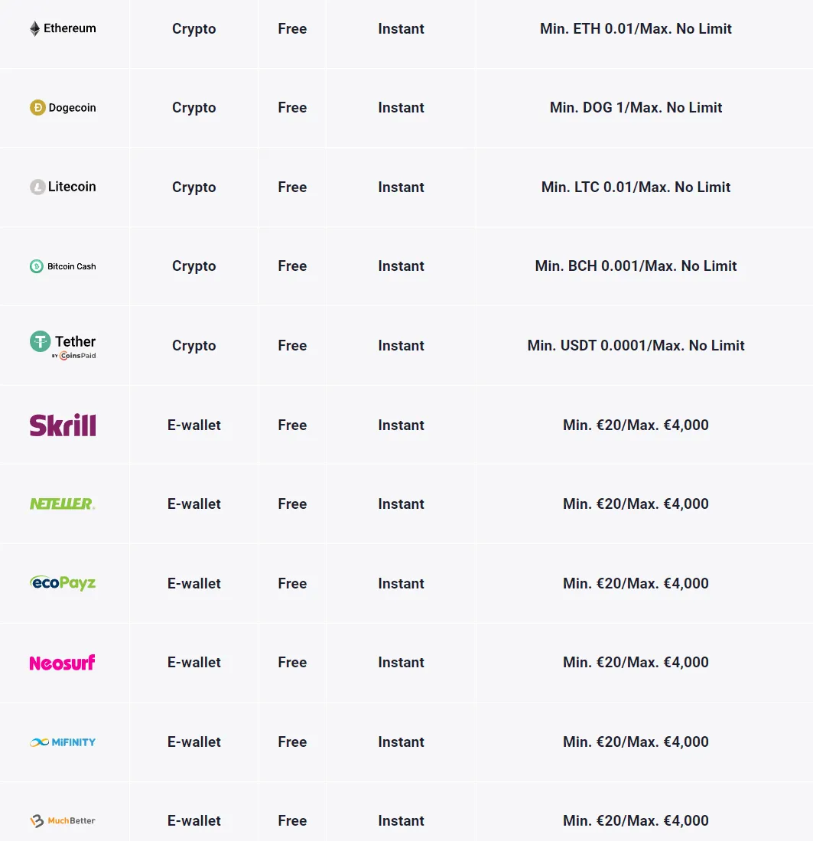Select the Neosurf logo
813x841 pixels.
(63, 663)
